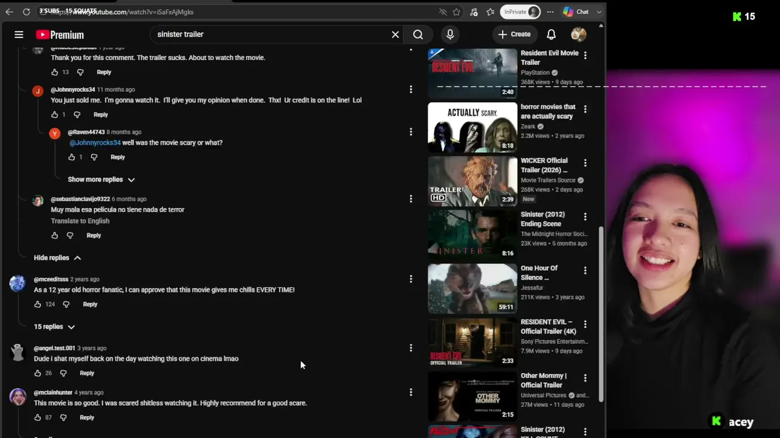780x438 pixels.
Task: Open the browser media control icon
Action: (x=473, y=12)
